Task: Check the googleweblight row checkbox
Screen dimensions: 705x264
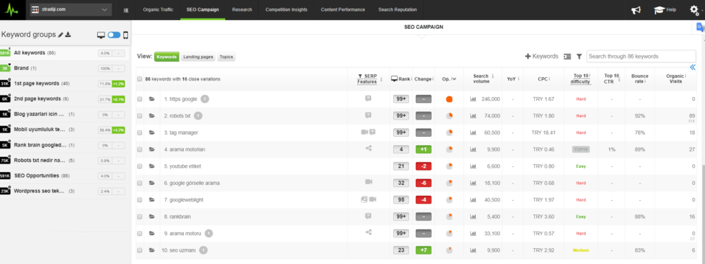Action: 139,200
